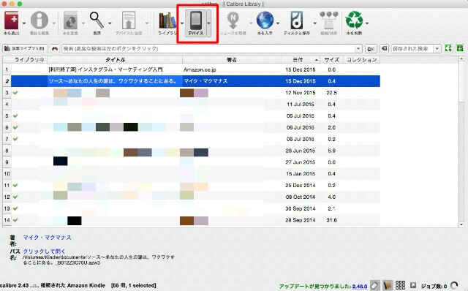Viewport: 468px width, 291px height.
Task: Focus the search input field
Action: click(x=208, y=48)
